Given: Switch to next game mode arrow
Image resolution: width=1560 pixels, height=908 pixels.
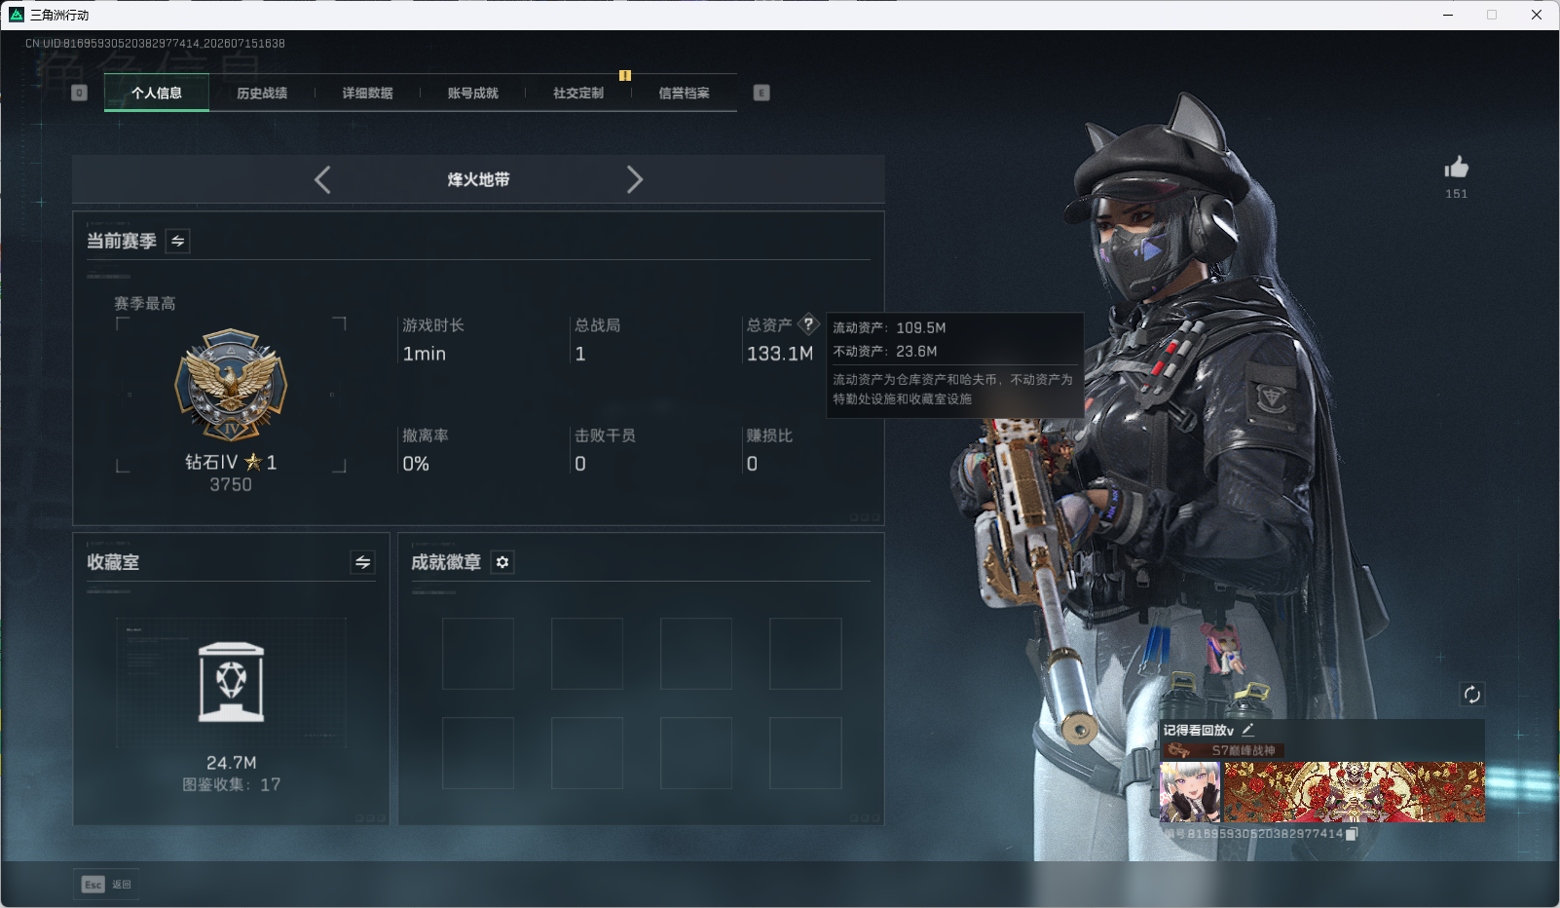Looking at the screenshot, I should (634, 179).
